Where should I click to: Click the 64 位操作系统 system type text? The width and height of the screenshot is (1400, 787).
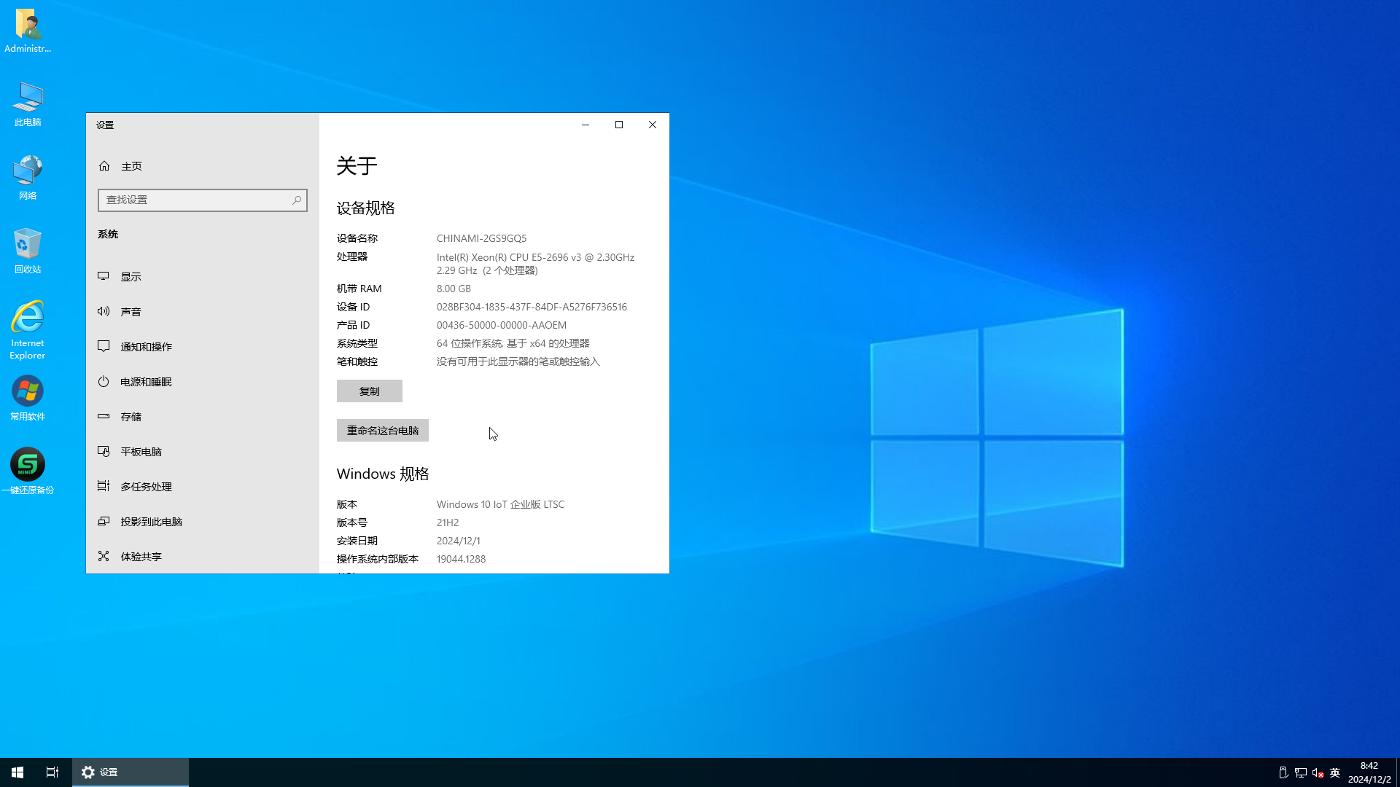tap(513, 343)
